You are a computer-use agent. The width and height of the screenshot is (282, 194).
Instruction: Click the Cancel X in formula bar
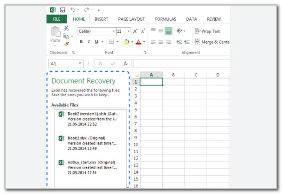101,63
